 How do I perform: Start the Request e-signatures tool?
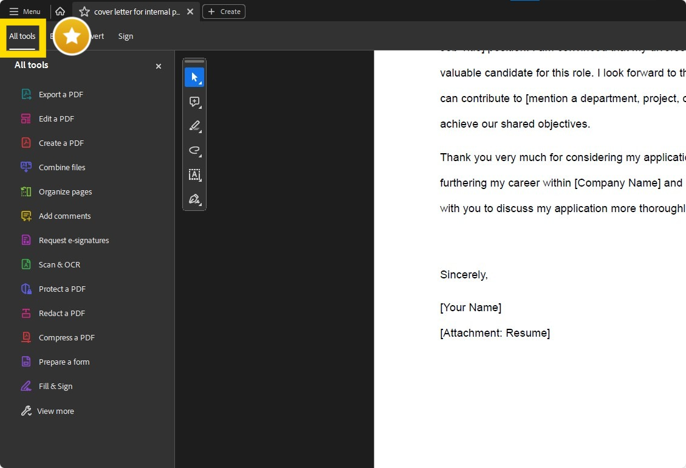point(65,240)
